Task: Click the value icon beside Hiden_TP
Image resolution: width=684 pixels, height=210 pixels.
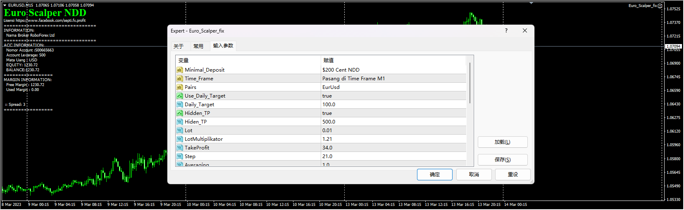Action: point(179,122)
